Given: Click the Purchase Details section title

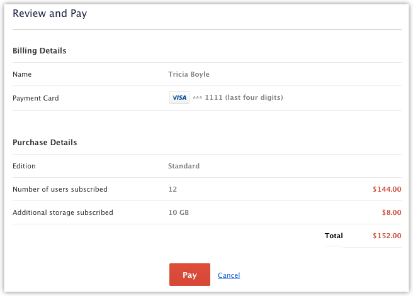Looking at the screenshot, I should pos(45,143).
